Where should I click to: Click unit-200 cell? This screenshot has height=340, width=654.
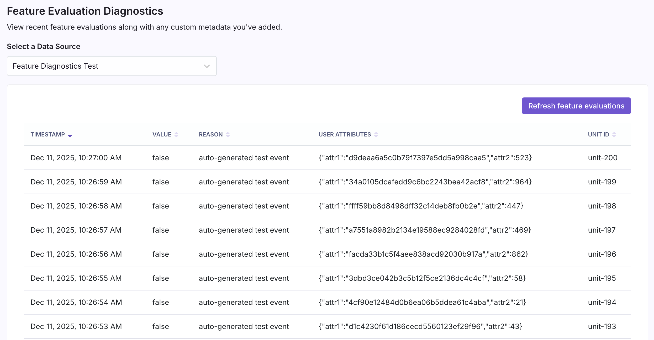pyautogui.click(x=603, y=158)
